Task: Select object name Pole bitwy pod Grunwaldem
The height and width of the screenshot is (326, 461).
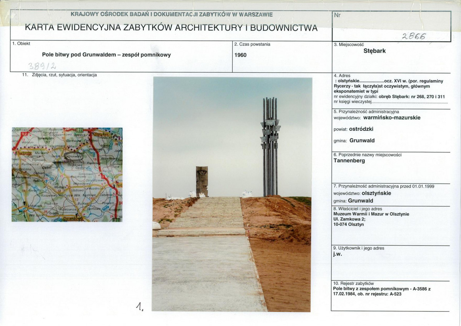Action: click(x=107, y=55)
